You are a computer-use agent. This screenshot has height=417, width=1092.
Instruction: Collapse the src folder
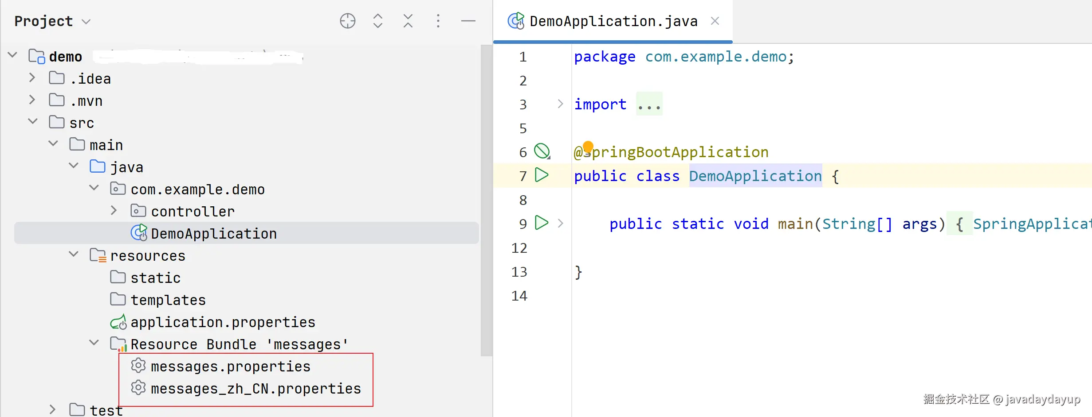pos(33,121)
